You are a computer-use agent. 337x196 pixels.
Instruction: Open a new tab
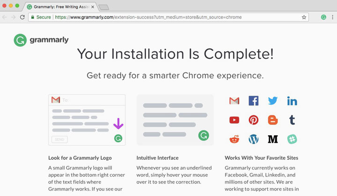click(x=104, y=7)
